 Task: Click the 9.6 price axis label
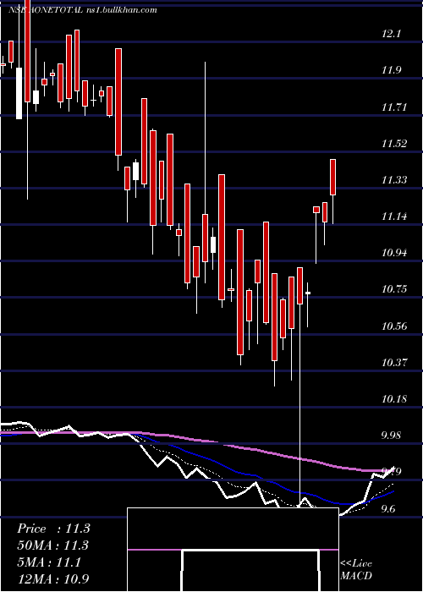pos(388,509)
